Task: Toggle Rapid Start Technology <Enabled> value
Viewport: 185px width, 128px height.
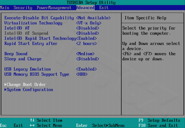Action: click(x=87, y=38)
